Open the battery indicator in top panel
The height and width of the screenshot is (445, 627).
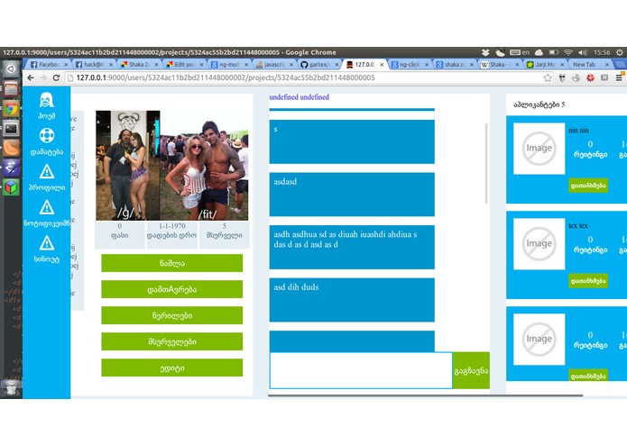tap(554, 52)
